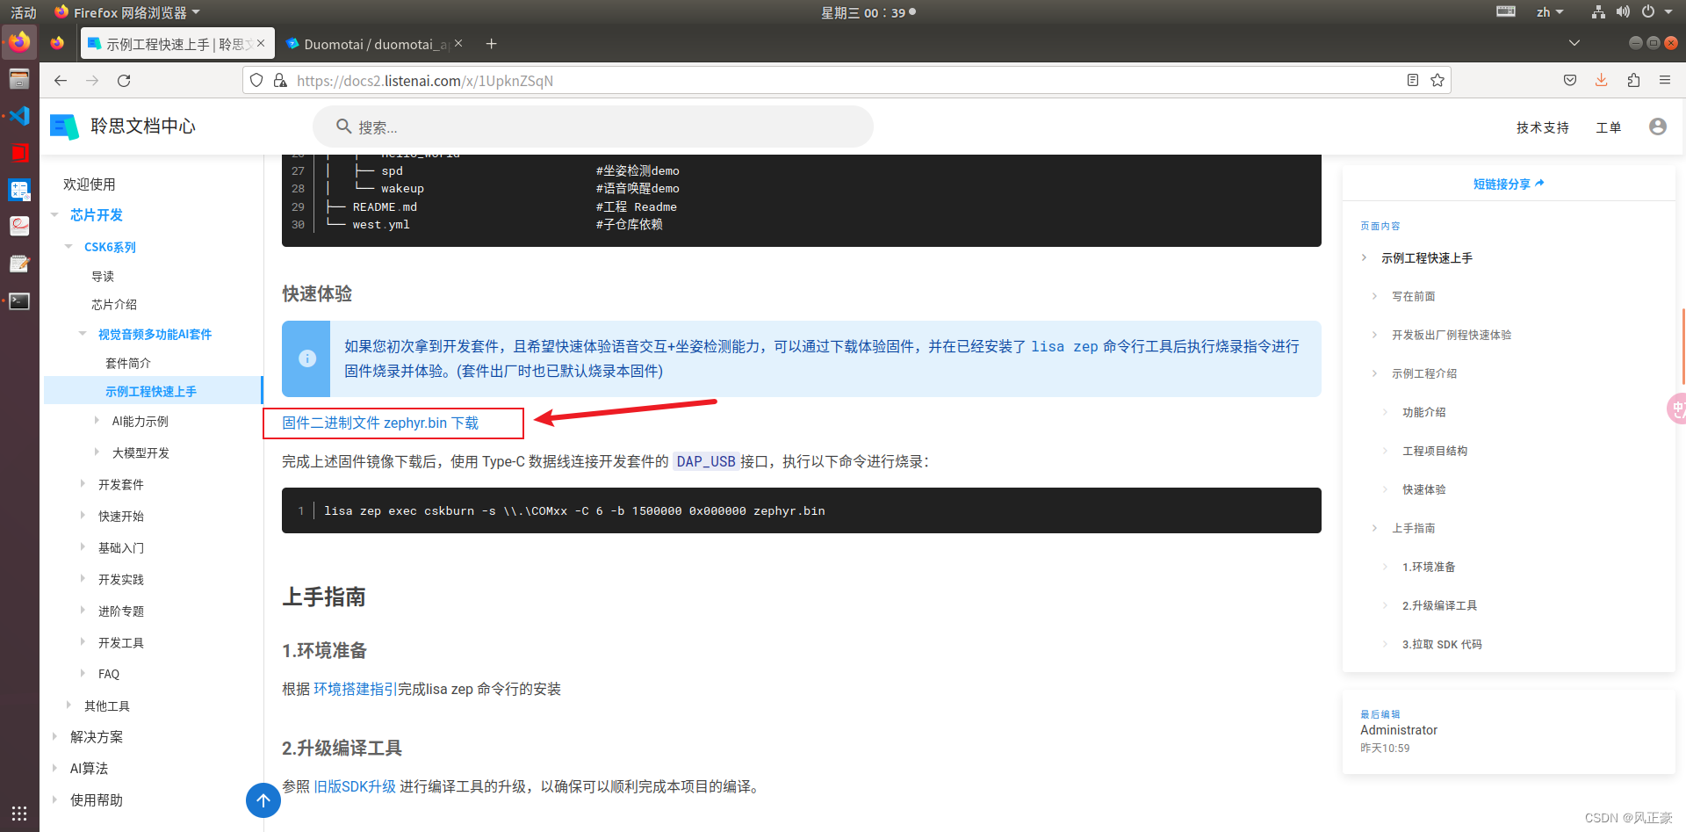Click the blue scroll-to-top arrow button

(263, 800)
